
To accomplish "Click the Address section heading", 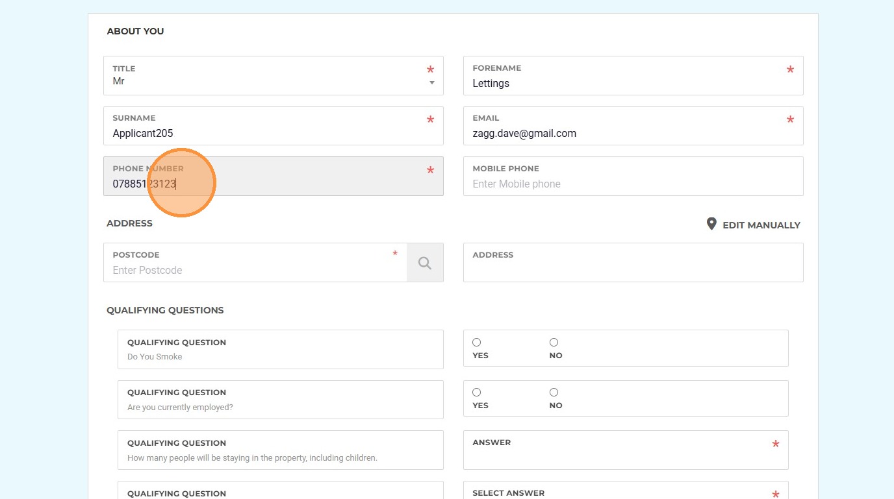I will pyautogui.click(x=129, y=223).
